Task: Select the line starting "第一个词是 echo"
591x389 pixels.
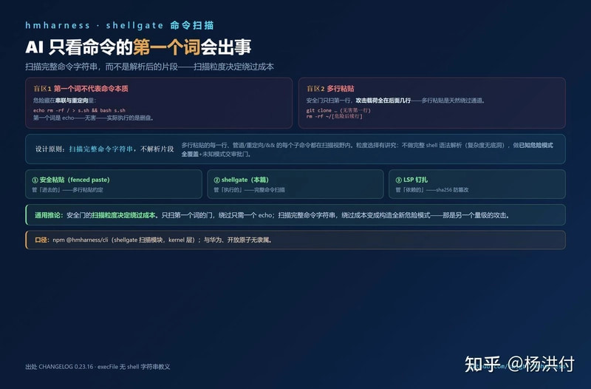Action: pyautogui.click(x=93, y=118)
